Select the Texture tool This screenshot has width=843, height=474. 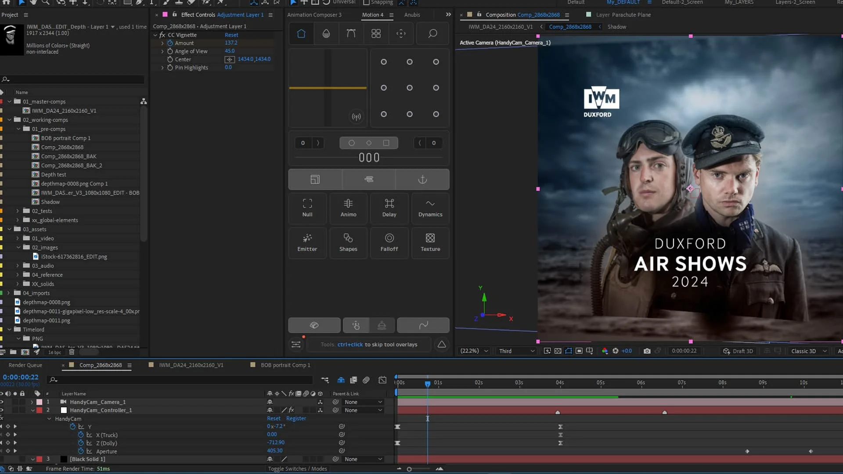[x=430, y=243]
